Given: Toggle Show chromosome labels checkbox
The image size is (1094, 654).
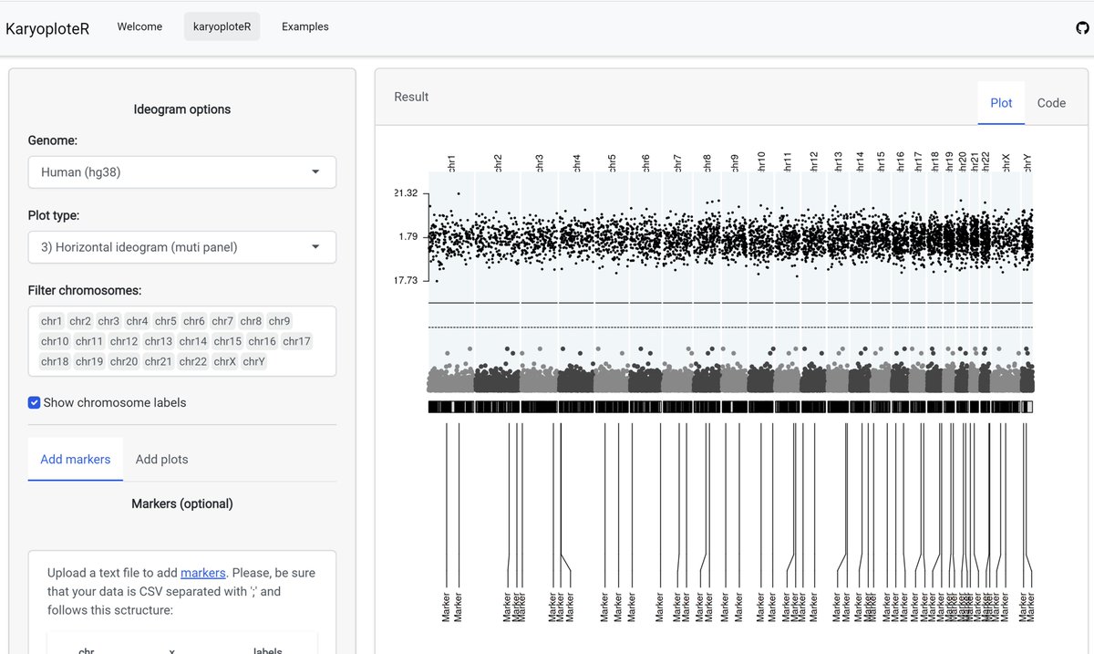Looking at the screenshot, I should pyautogui.click(x=35, y=402).
